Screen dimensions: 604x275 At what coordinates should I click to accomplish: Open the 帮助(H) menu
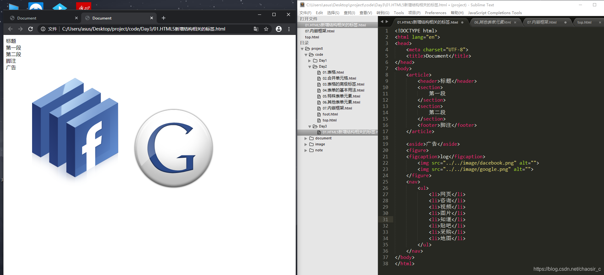457,13
